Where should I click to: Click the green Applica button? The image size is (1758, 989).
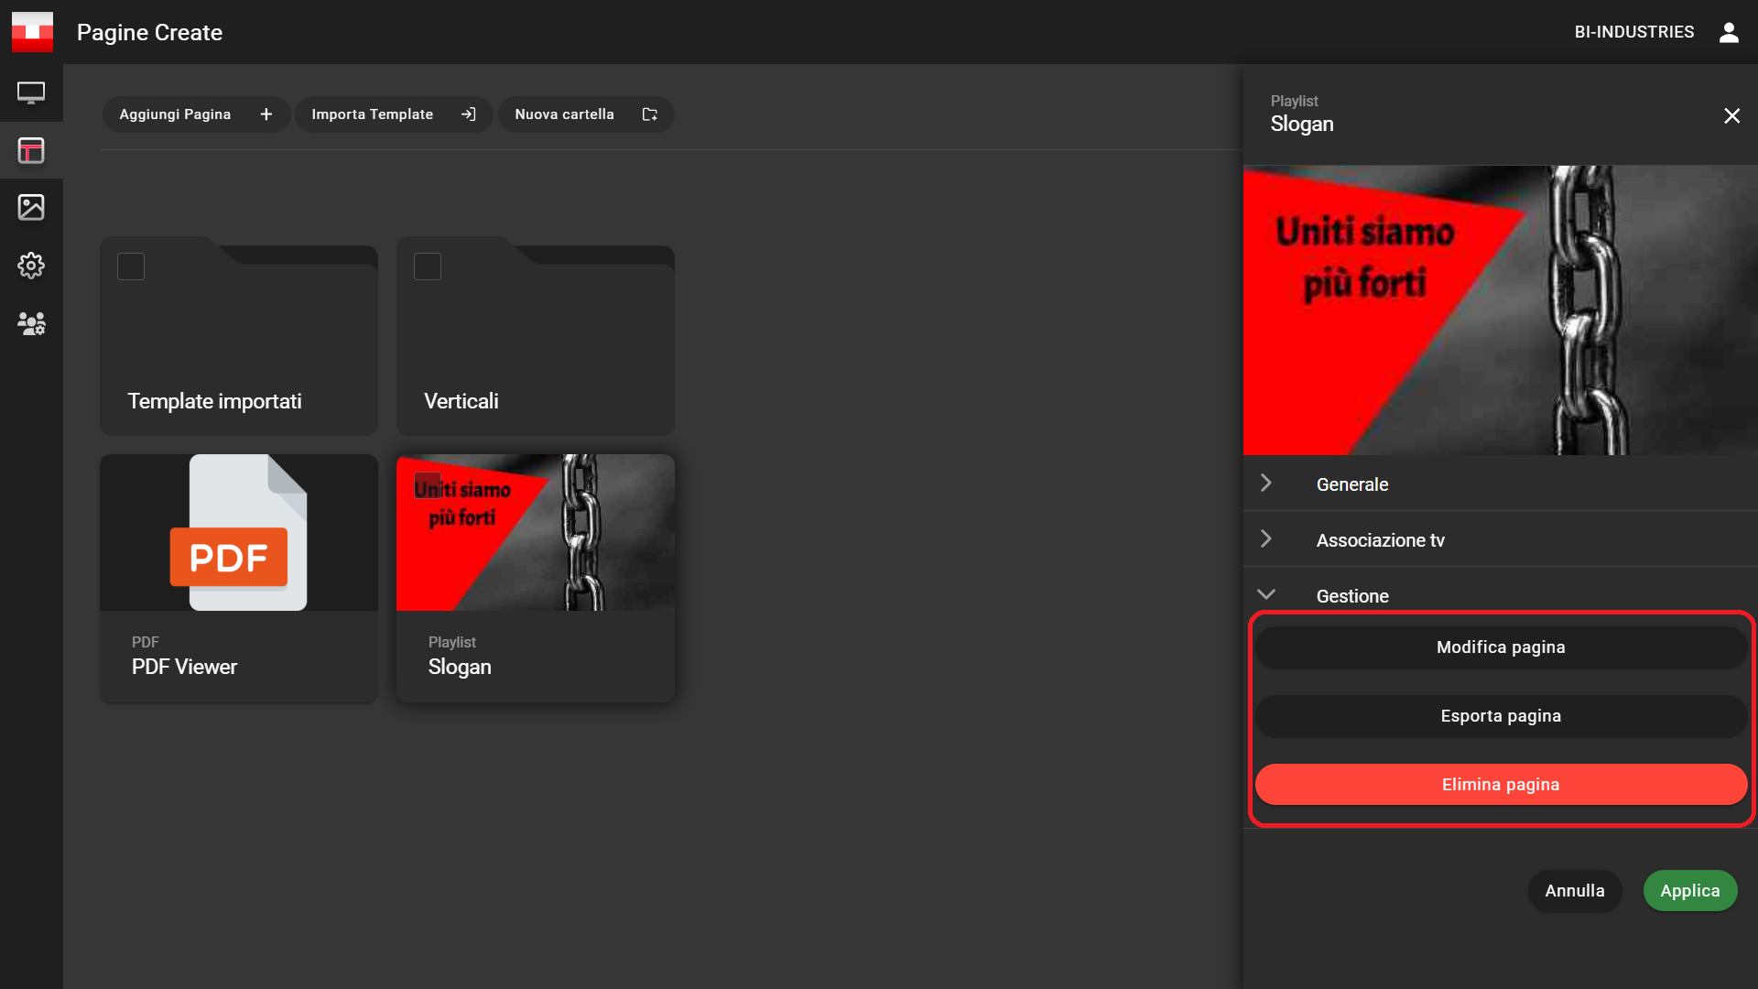tap(1689, 890)
